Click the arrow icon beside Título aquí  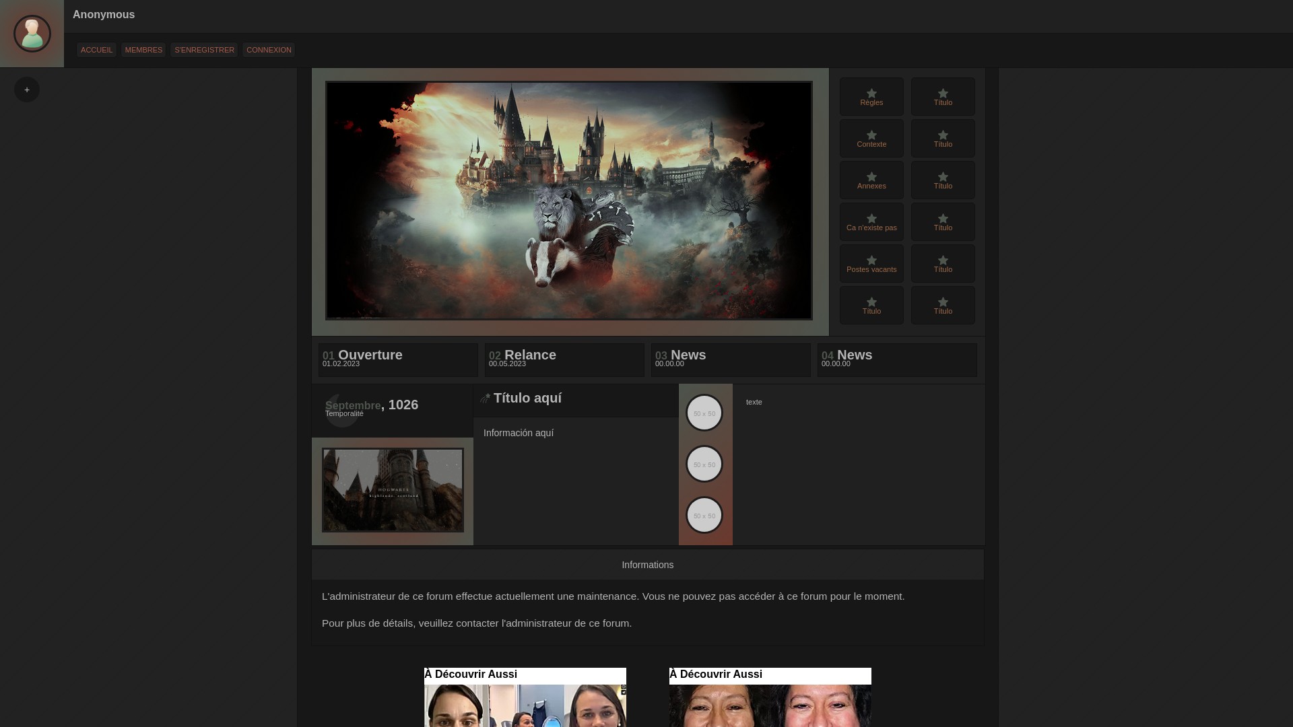(x=485, y=399)
